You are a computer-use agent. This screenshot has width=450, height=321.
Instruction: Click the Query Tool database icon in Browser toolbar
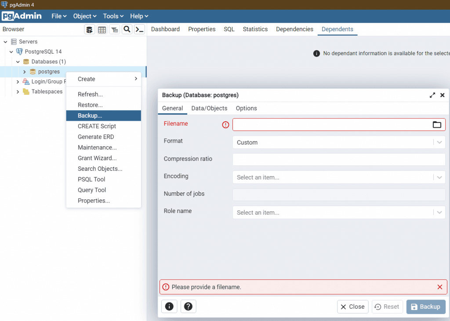90,29
